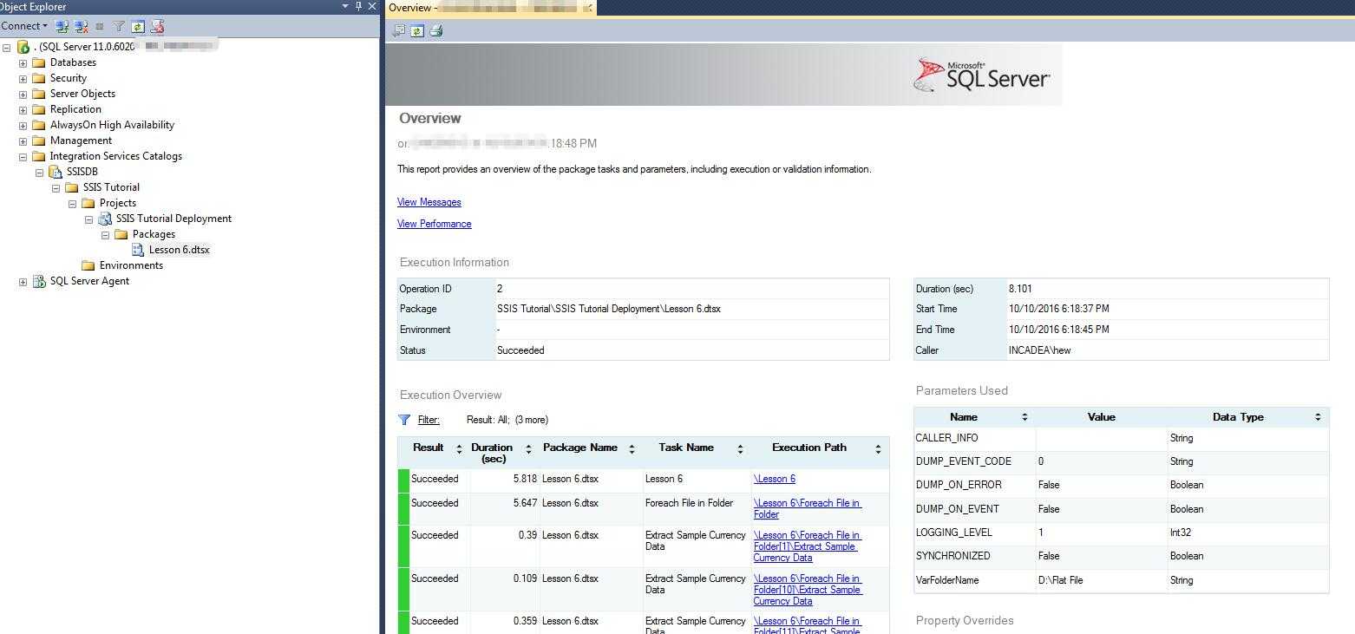This screenshot has height=634, width=1355.
Task: Click the Status value Succeeded in Execution Information
Action: click(x=520, y=350)
